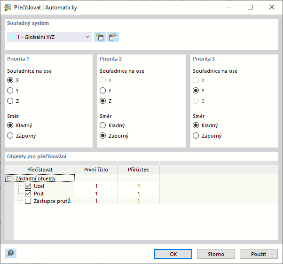Click the edit coordinate system icon
The height and width of the screenshot is (264, 283).
[x=112, y=37]
